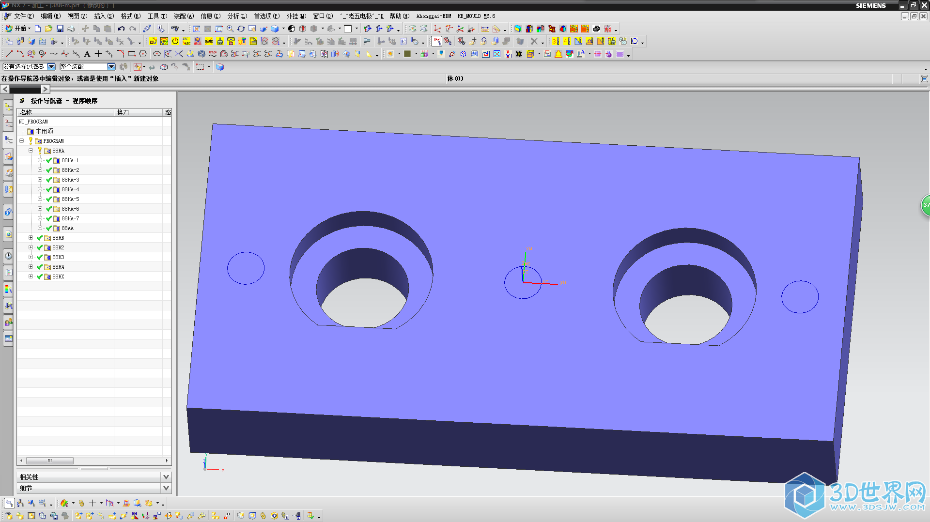The height and width of the screenshot is (522, 930).
Task: Open the 编辑(E) menu
Action: tap(50, 16)
